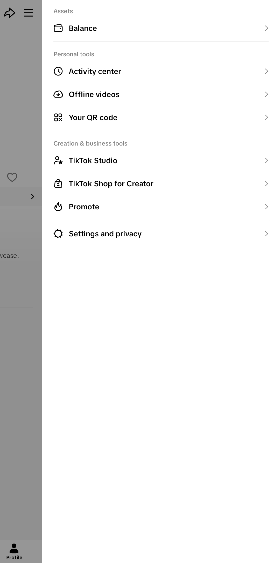Viewport: 280px width, 563px height.
Task: Open Balance menu item
Action: pyautogui.click(x=161, y=28)
